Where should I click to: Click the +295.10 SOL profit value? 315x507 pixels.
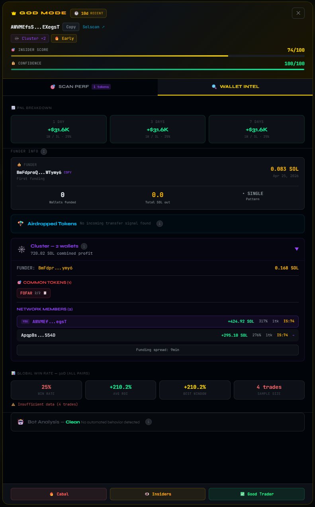[x=234, y=335]
